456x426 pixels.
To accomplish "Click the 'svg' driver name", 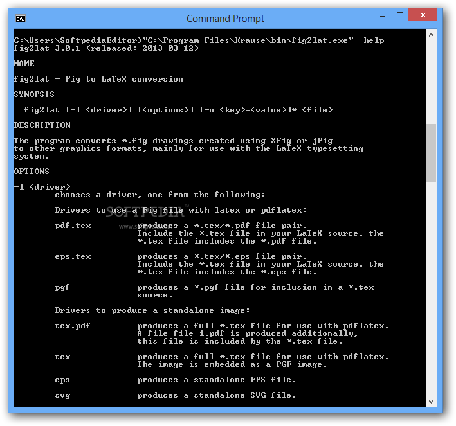I will point(62,395).
